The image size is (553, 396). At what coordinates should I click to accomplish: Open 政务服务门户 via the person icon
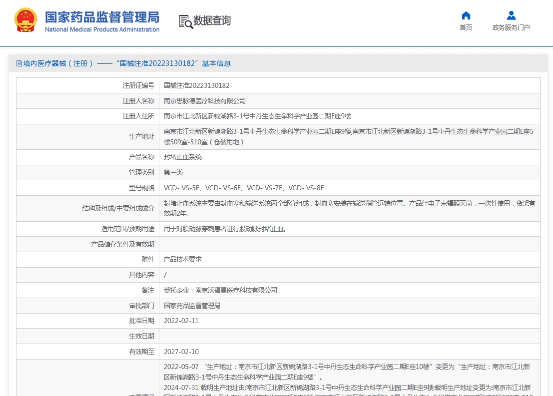point(511,15)
